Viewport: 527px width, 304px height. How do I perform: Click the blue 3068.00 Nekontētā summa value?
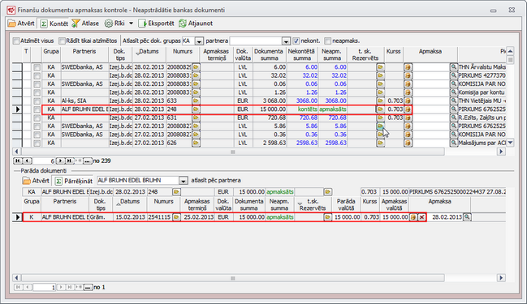point(307,101)
